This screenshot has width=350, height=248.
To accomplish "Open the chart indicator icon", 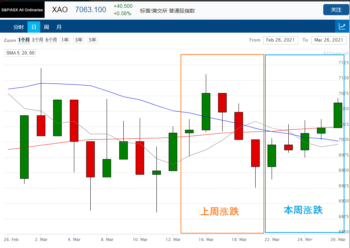I will click(x=343, y=26).
